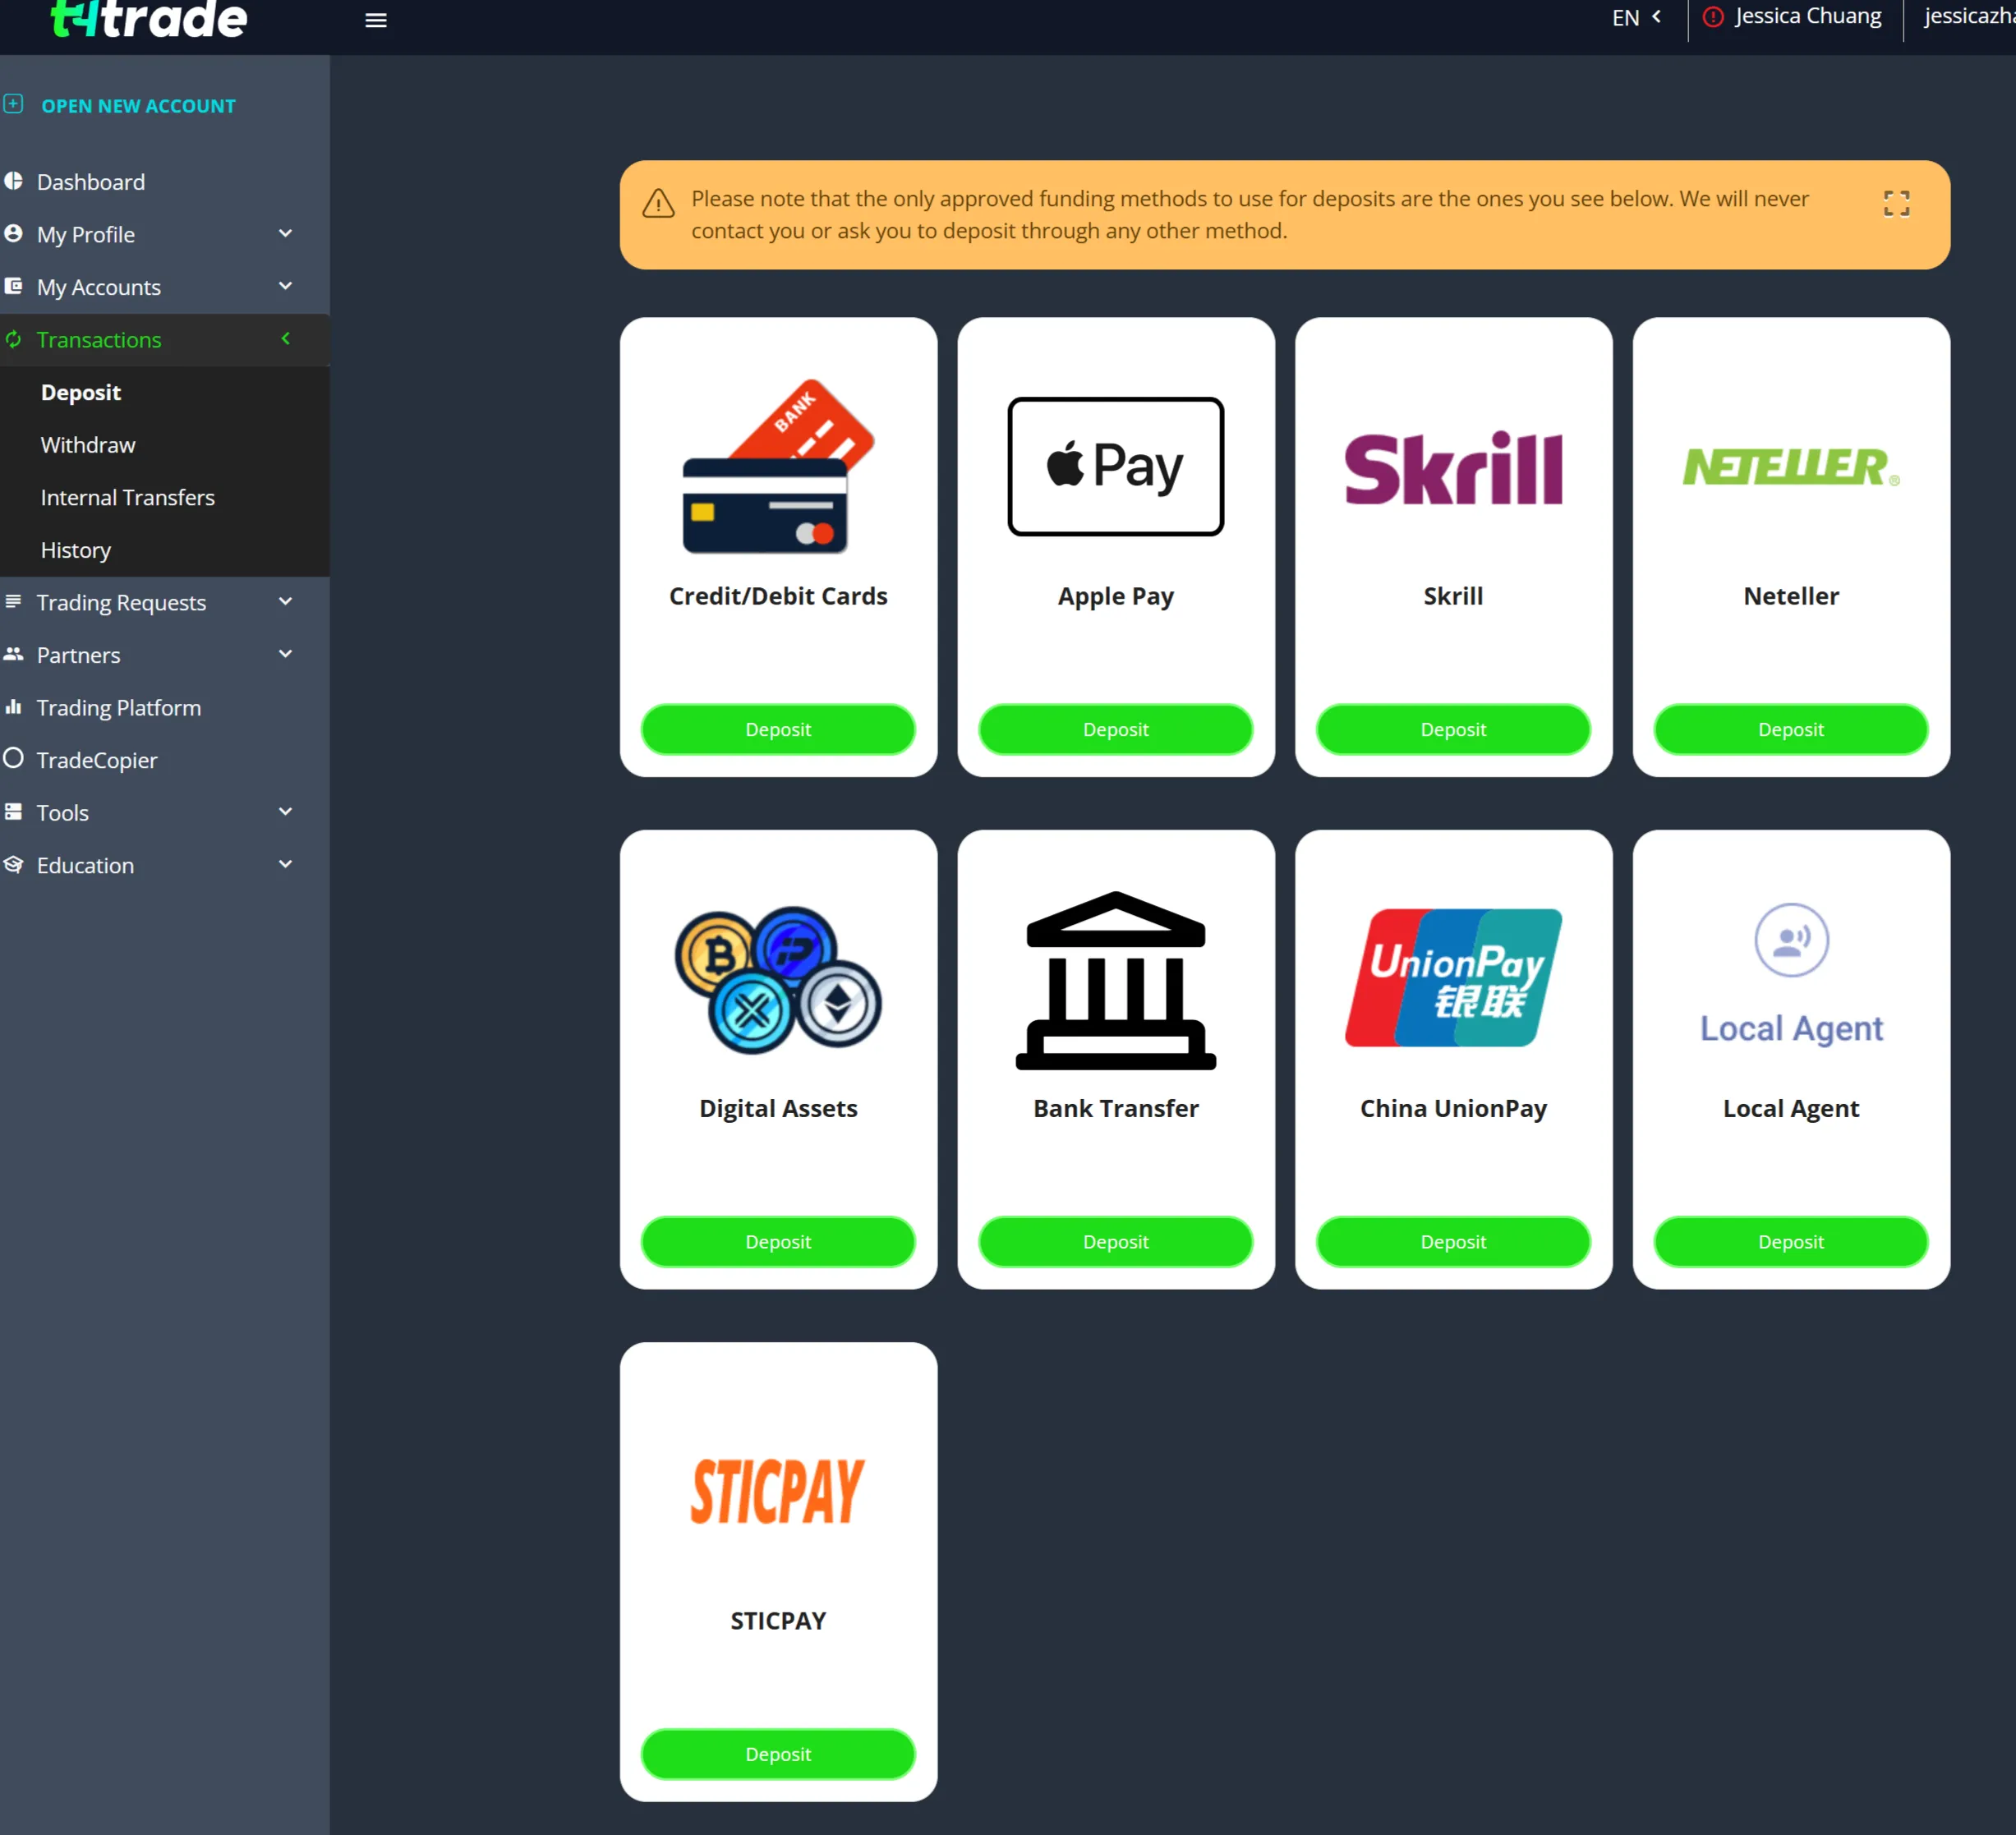Click the Open New Account link

tap(138, 106)
